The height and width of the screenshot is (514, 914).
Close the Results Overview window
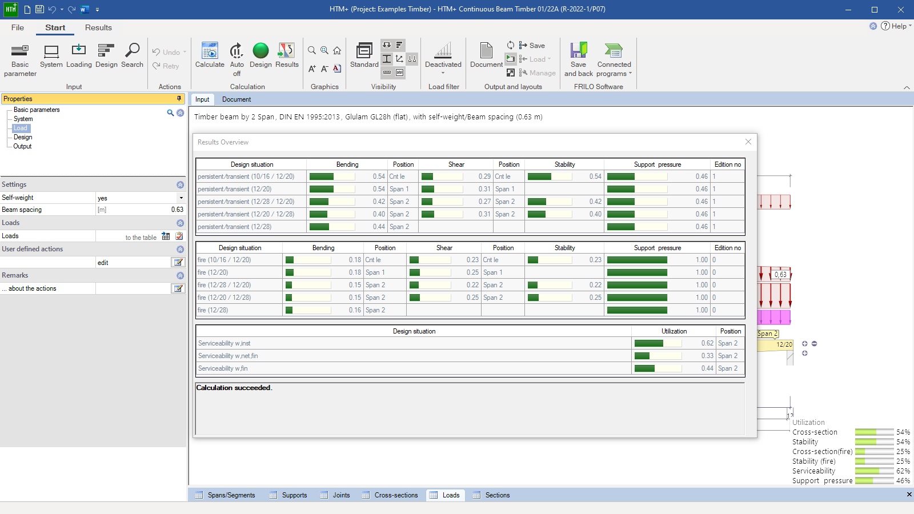click(748, 142)
